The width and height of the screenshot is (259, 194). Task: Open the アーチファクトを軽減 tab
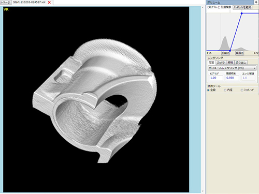click(242, 7)
